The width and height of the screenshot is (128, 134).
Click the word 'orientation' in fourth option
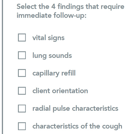click(70, 91)
